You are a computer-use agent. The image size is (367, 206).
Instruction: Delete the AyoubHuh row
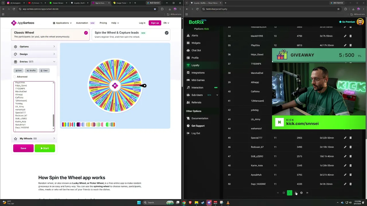pos(350,175)
